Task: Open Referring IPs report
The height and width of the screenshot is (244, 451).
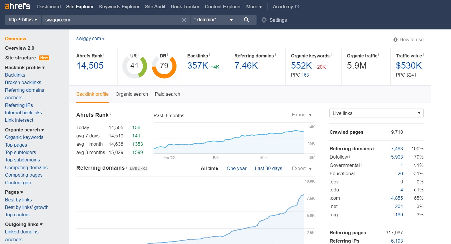Action: coord(19,105)
